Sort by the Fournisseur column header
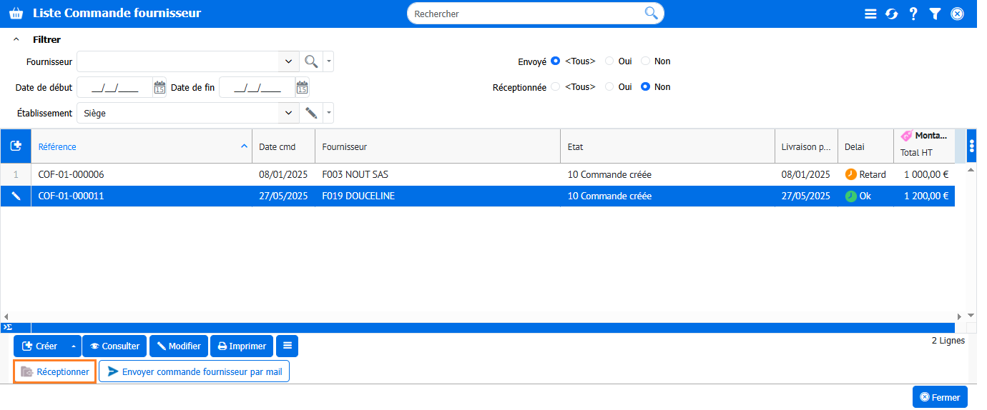 tap(345, 146)
